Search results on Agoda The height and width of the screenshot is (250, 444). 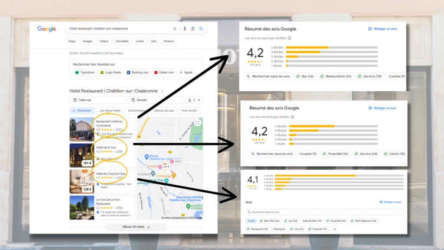[x=186, y=72]
